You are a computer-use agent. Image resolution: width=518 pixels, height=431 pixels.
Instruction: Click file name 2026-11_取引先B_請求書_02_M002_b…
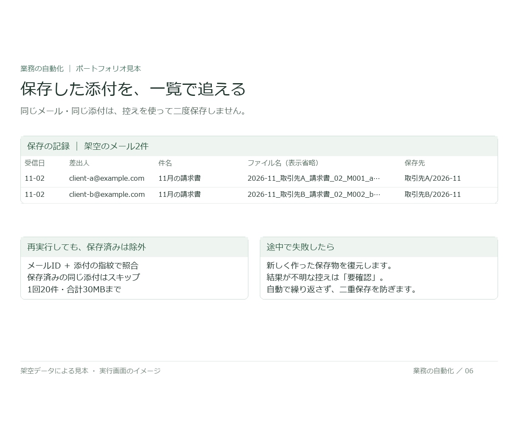click(x=314, y=195)
